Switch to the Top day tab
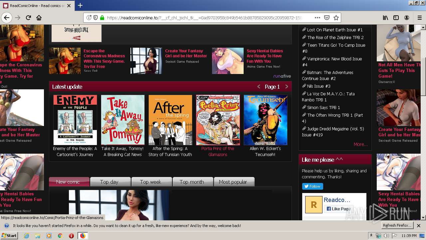The width and height of the screenshot is (426, 240). (x=110, y=182)
